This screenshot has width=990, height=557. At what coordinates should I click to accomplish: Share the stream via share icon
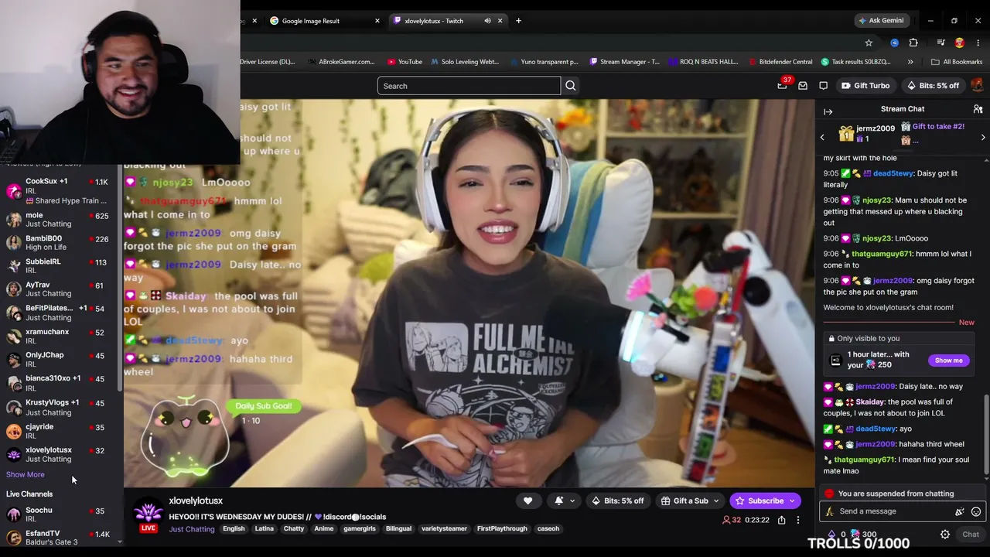[x=781, y=520]
